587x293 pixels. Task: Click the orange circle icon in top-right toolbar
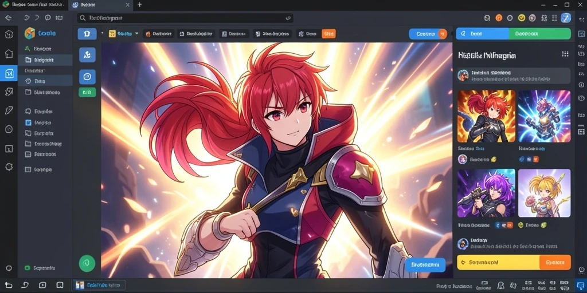click(499, 18)
